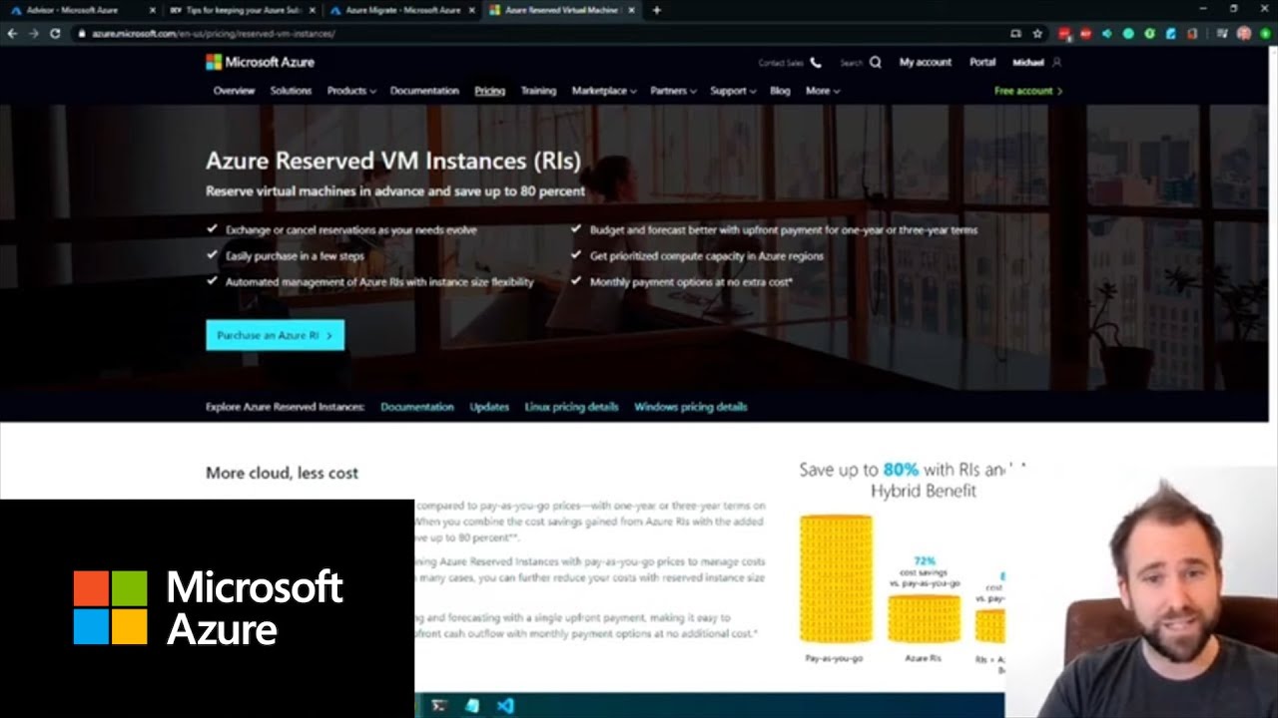Open the Training nav item
1278x718 pixels.
(x=538, y=91)
